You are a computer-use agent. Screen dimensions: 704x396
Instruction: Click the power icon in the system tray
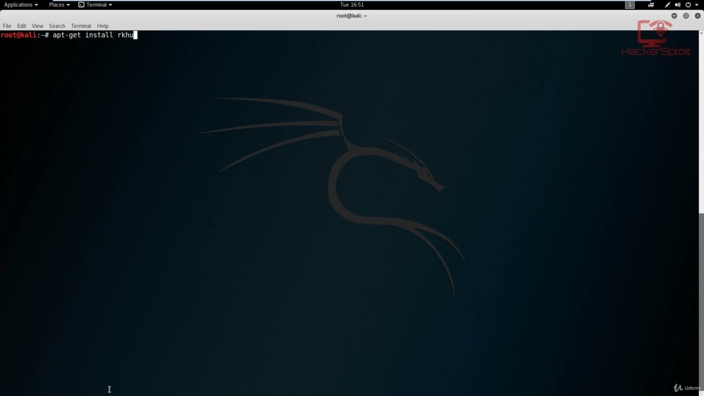[688, 4]
